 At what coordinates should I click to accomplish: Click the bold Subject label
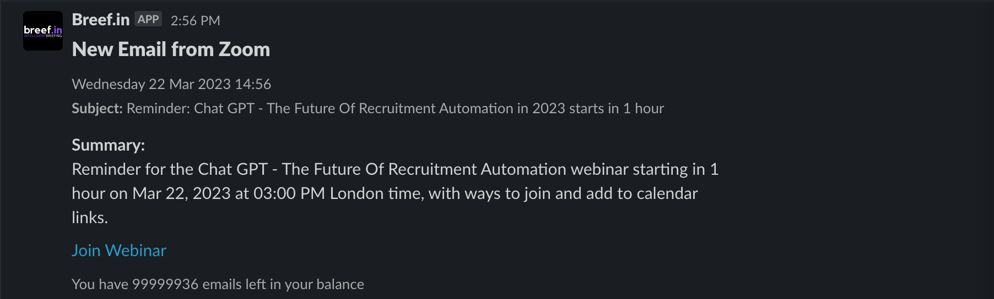point(97,108)
